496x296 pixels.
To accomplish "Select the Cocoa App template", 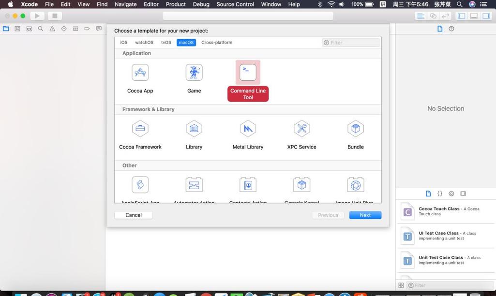I will 140,79.
